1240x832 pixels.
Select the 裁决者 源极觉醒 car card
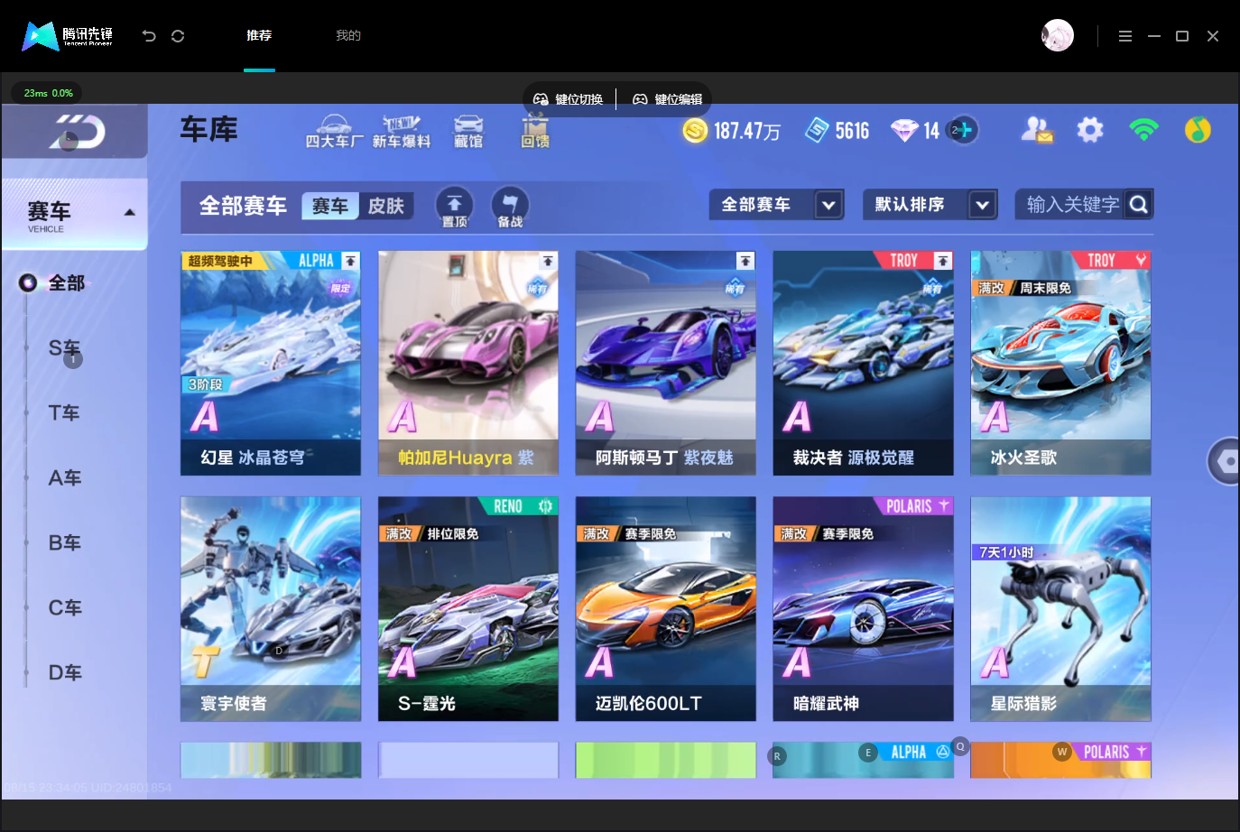pyautogui.click(x=864, y=363)
